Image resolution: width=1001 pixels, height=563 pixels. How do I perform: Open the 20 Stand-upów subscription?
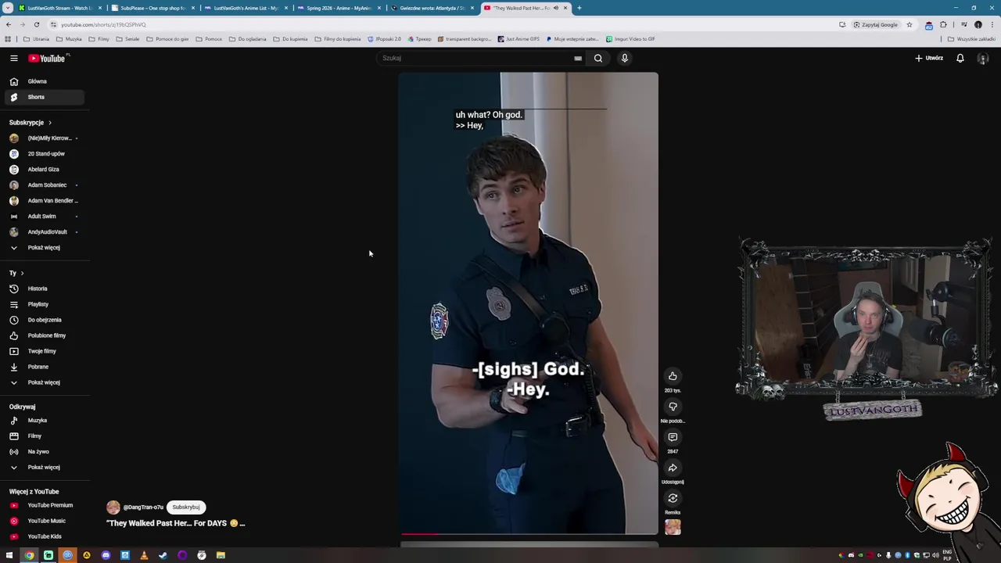point(44,154)
